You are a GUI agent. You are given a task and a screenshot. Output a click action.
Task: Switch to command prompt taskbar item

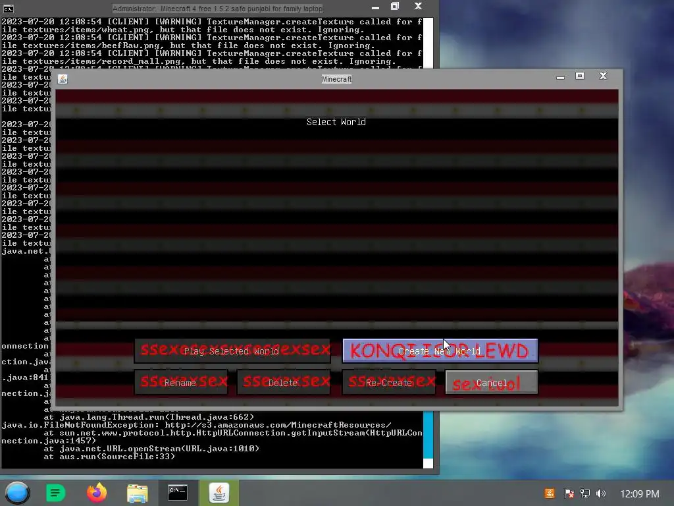pyautogui.click(x=178, y=493)
